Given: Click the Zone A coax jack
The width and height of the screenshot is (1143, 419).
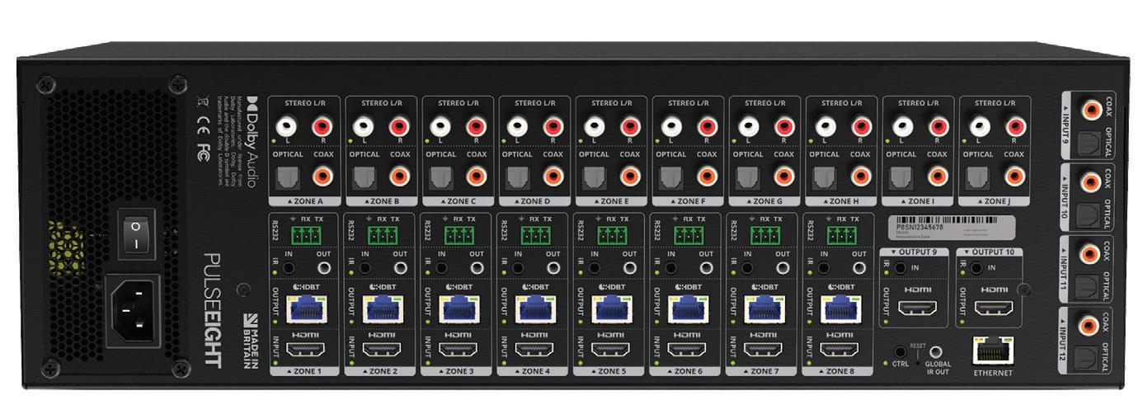Looking at the screenshot, I should click(322, 177).
